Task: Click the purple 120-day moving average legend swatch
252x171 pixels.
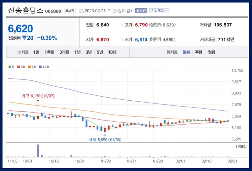Action: click(40, 67)
